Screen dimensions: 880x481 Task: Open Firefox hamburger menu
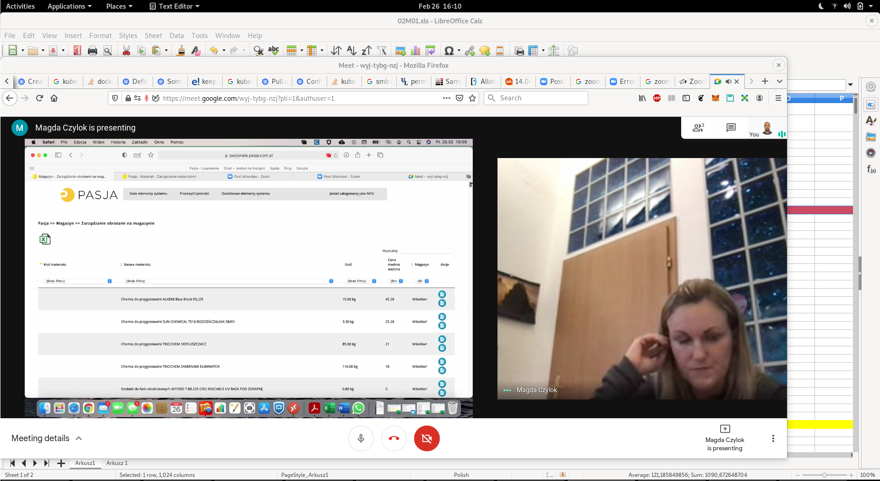(778, 98)
